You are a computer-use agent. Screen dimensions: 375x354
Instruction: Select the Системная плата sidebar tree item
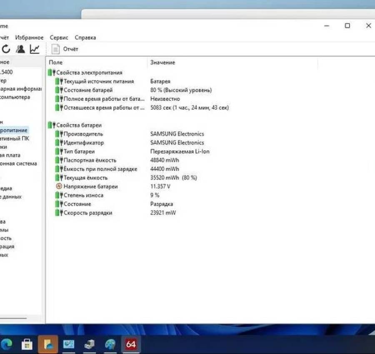coord(10,155)
